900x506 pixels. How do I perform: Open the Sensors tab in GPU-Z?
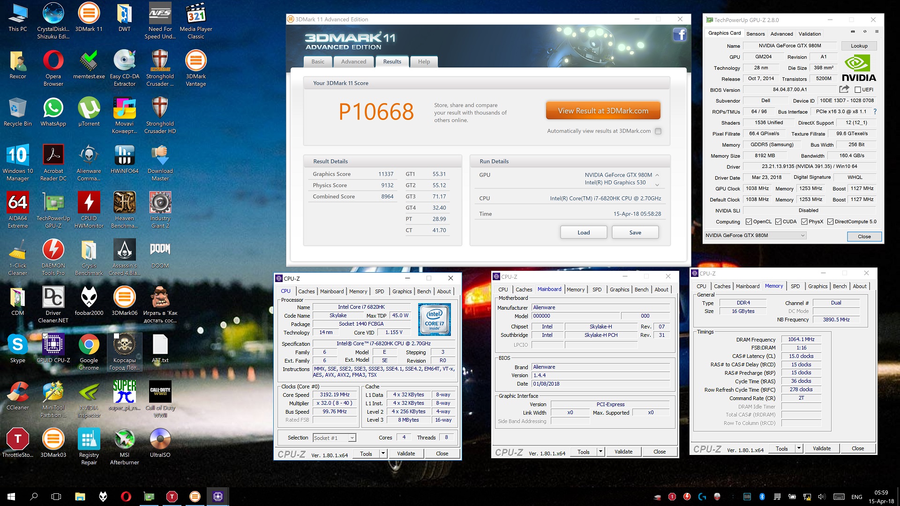[x=755, y=34]
